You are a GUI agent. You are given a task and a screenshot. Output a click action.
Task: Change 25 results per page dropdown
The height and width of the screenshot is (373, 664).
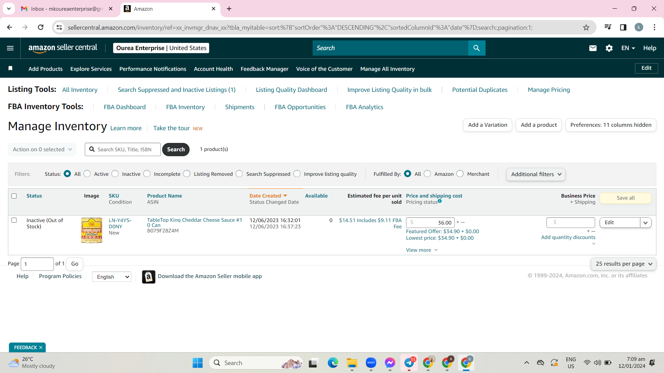[623, 264]
